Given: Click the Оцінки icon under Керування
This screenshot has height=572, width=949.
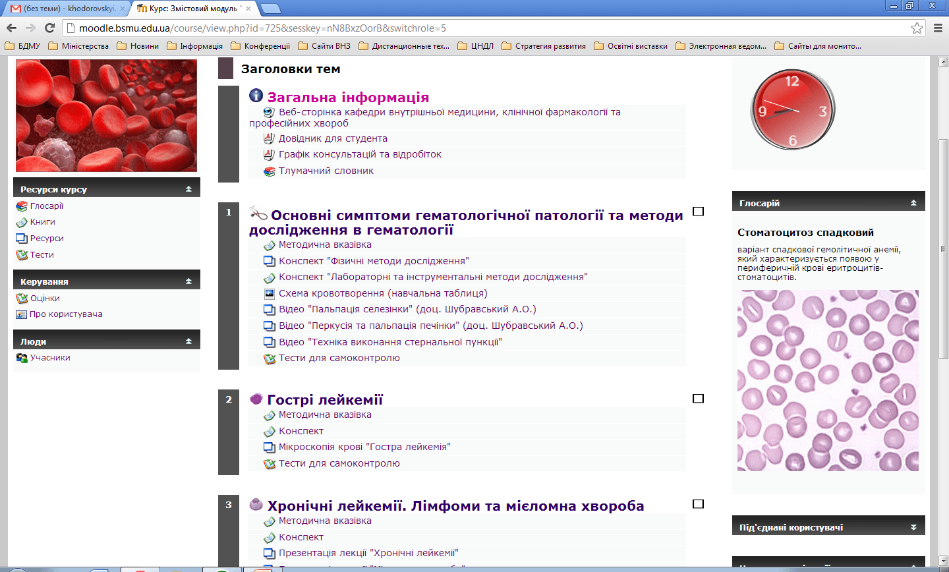Looking at the screenshot, I should coord(22,299).
